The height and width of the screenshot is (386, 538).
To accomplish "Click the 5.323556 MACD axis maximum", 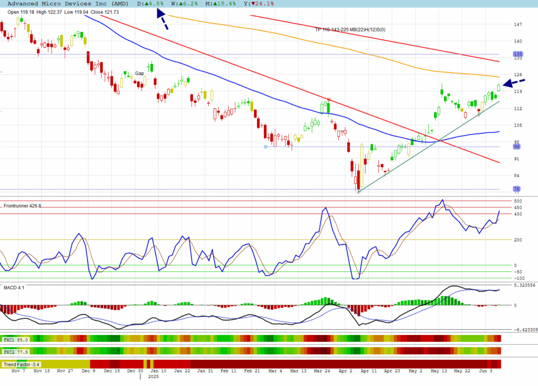I will click(525, 285).
